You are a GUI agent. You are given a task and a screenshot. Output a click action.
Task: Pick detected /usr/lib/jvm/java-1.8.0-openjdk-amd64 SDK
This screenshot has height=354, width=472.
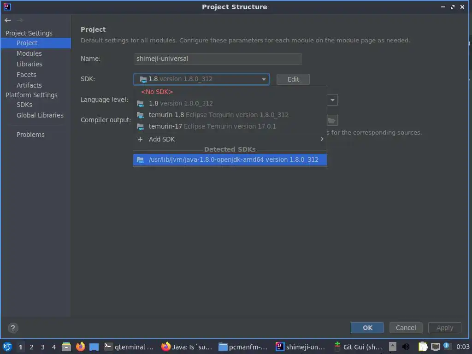pyautogui.click(x=230, y=159)
